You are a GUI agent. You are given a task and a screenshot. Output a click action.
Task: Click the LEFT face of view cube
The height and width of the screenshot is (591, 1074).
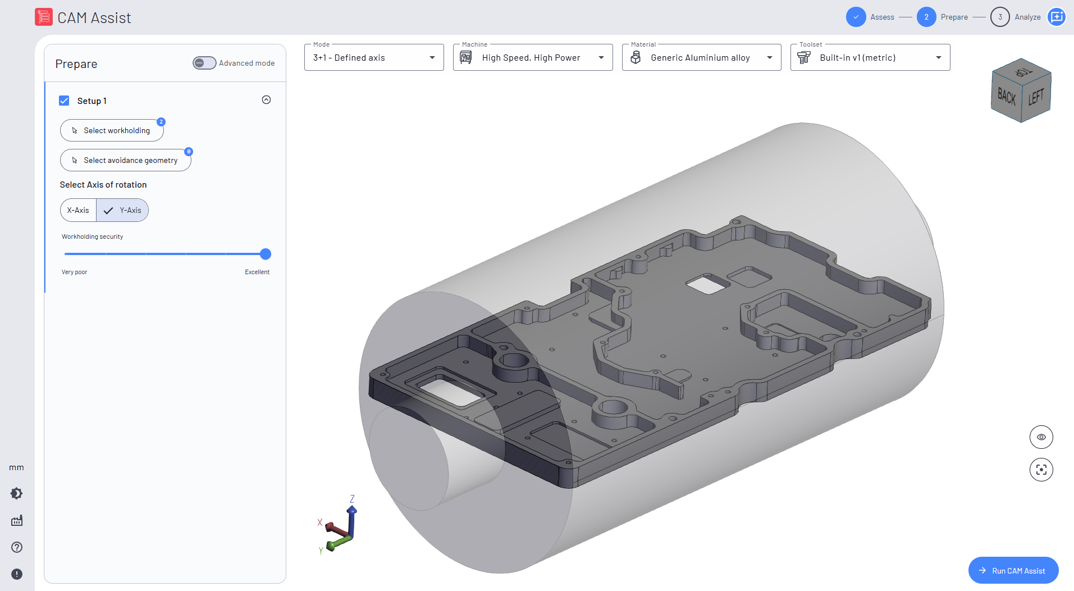click(1036, 97)
